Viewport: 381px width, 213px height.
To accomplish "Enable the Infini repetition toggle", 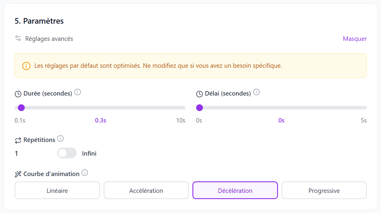I will (x=67, y=153).
